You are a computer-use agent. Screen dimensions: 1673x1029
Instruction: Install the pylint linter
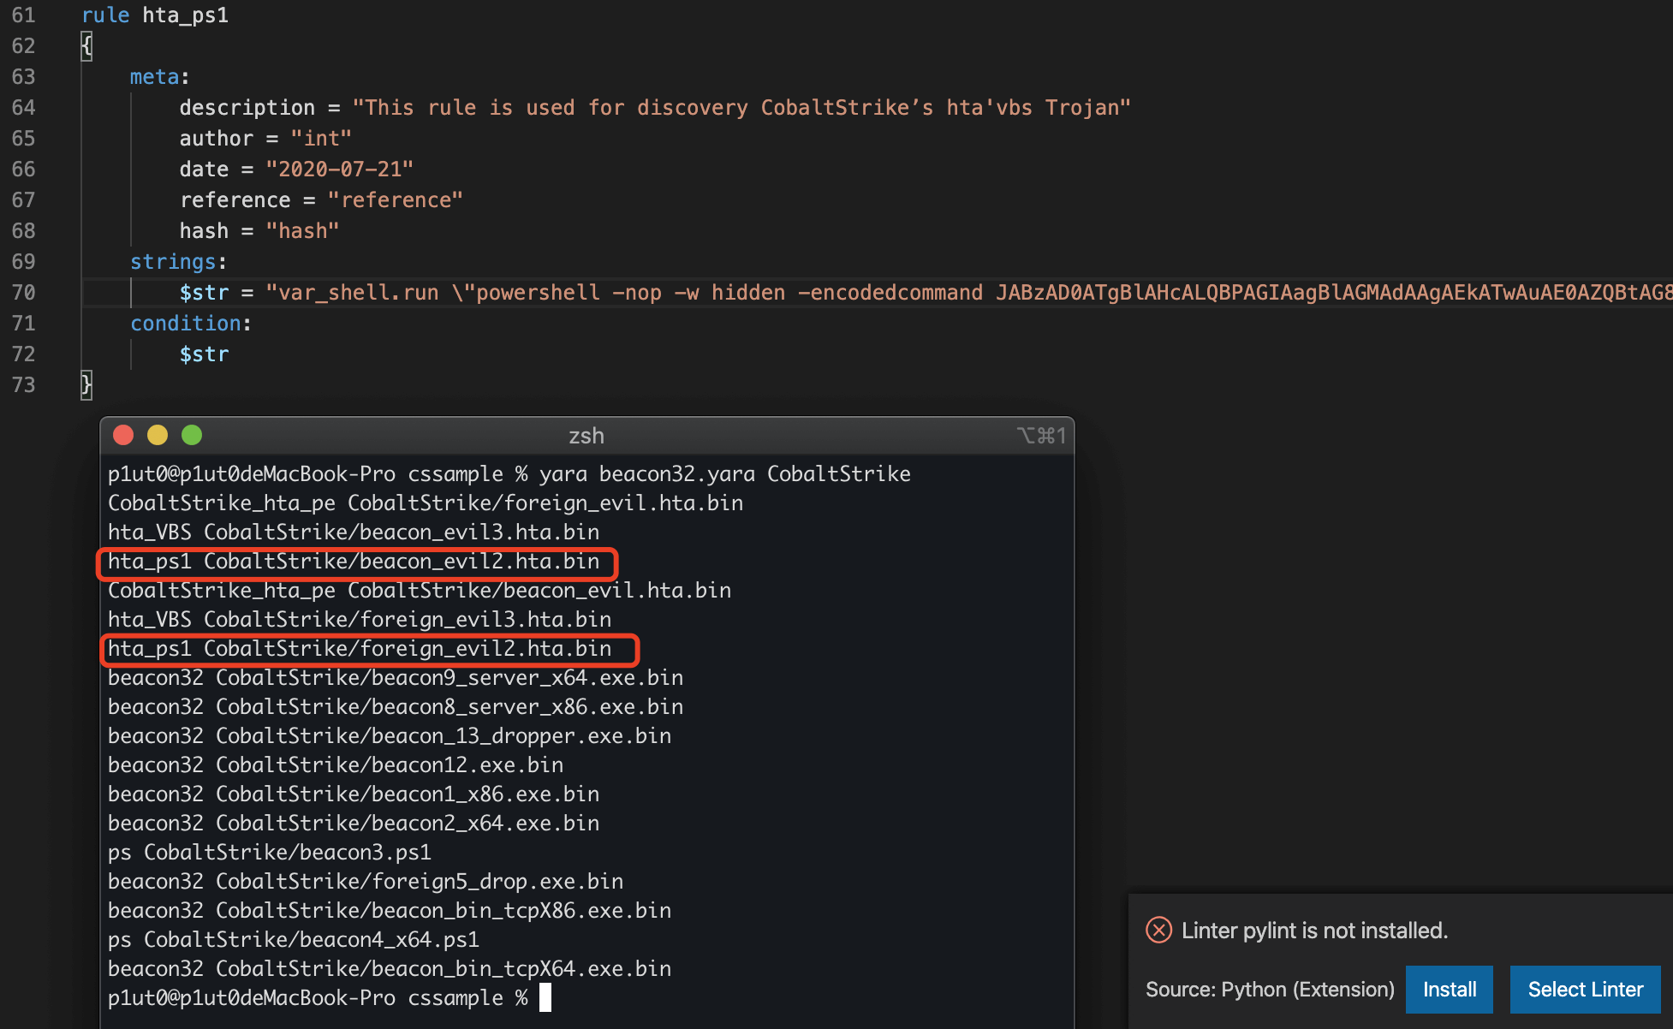coord(1449,990)
